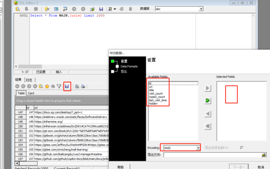This screenshot has width=270, height=169.
Task: Select the Card view tab
Action: point(31,93)
